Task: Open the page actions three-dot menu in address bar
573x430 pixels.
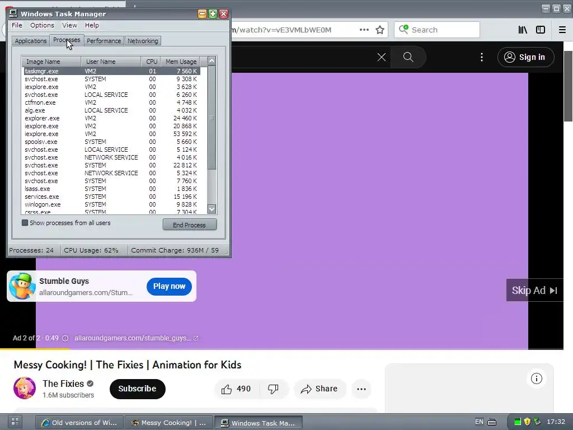Action: click(x=364, y=30)
